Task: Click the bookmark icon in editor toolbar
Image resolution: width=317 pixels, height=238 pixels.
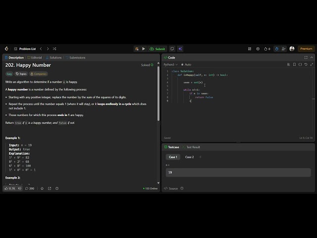Action: click(x=294, y=64)
